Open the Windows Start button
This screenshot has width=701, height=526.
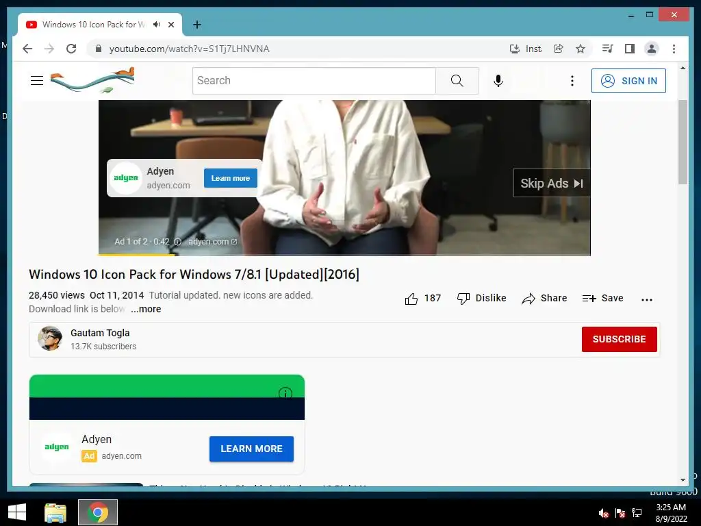pos(17,512)
